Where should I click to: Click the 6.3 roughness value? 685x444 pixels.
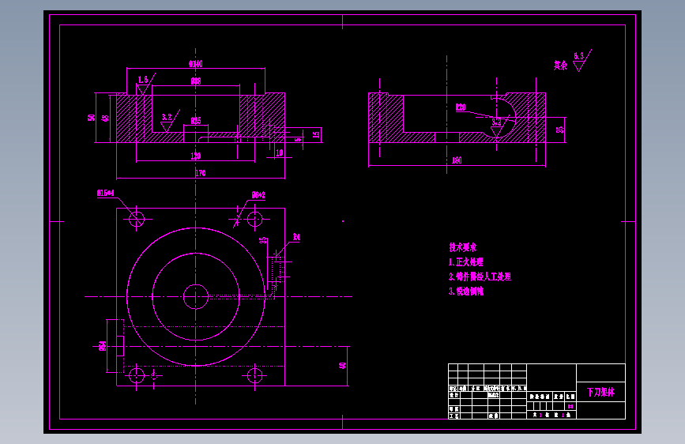pyautogui.click(x=579, y=56)
